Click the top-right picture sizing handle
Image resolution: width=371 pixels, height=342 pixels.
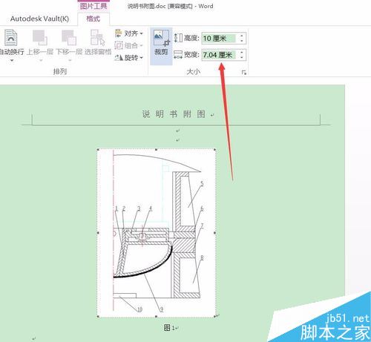pos(214,149)
